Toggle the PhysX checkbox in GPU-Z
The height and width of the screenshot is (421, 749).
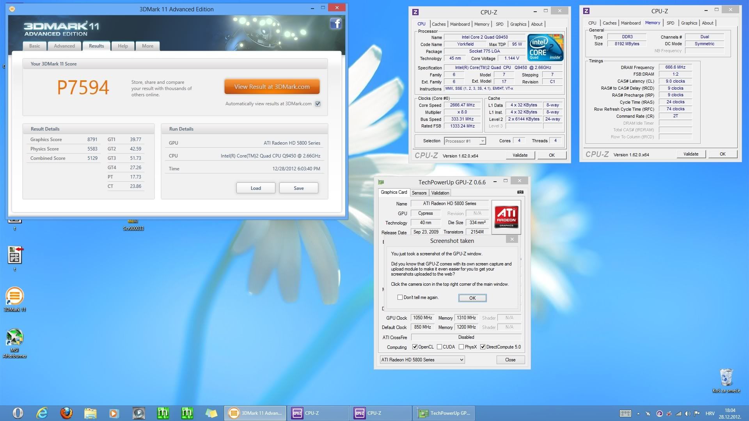point(461,347)
